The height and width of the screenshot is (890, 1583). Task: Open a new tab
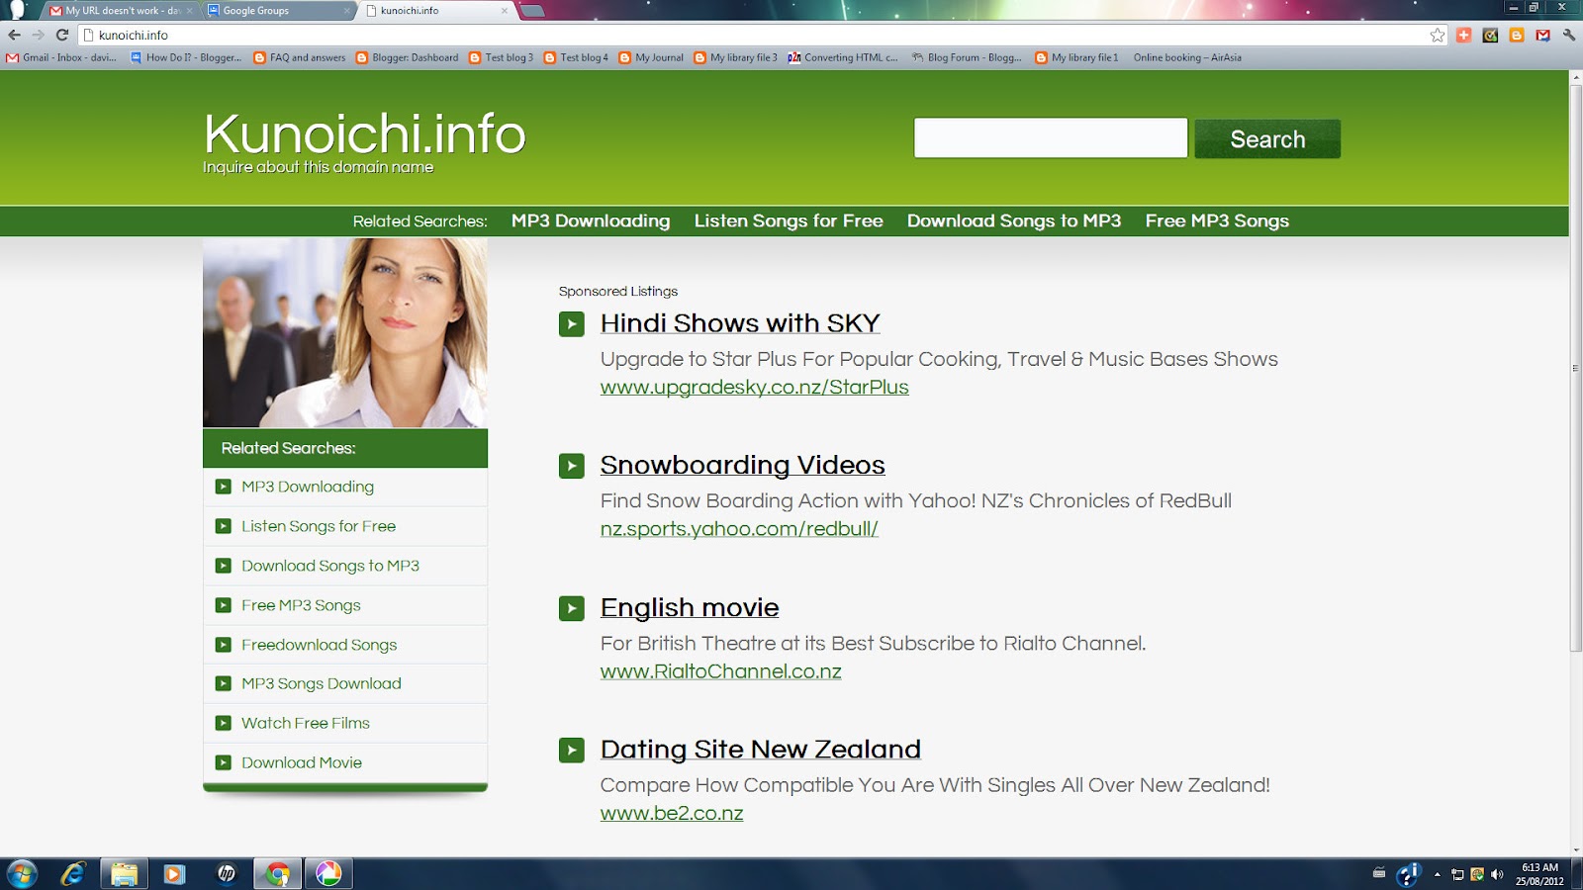[532, 11]
